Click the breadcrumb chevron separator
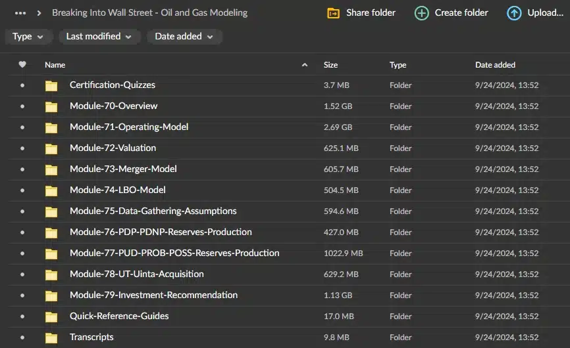Image resolution: width=570 pixels, height=348 pixels. point(39,13)
